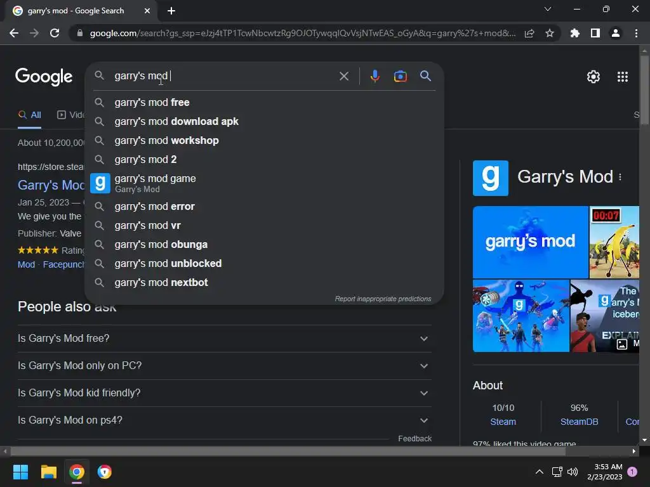Click the browser forward arrow
The image size is (650, 487).
pyautogui.click(x=34, y=33)
